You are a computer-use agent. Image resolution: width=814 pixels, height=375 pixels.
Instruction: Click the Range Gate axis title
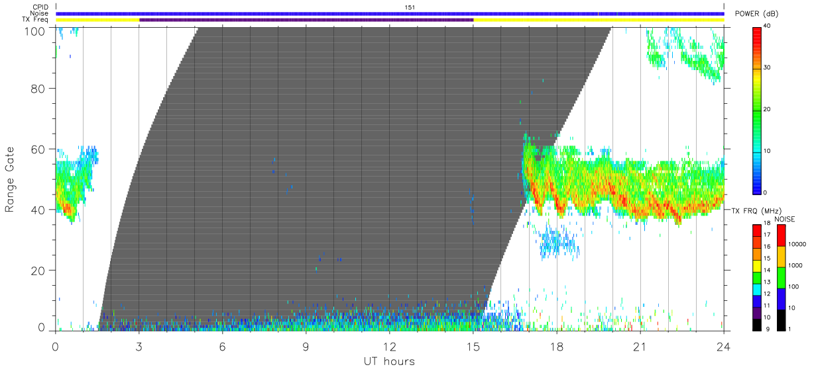(11, 179)
